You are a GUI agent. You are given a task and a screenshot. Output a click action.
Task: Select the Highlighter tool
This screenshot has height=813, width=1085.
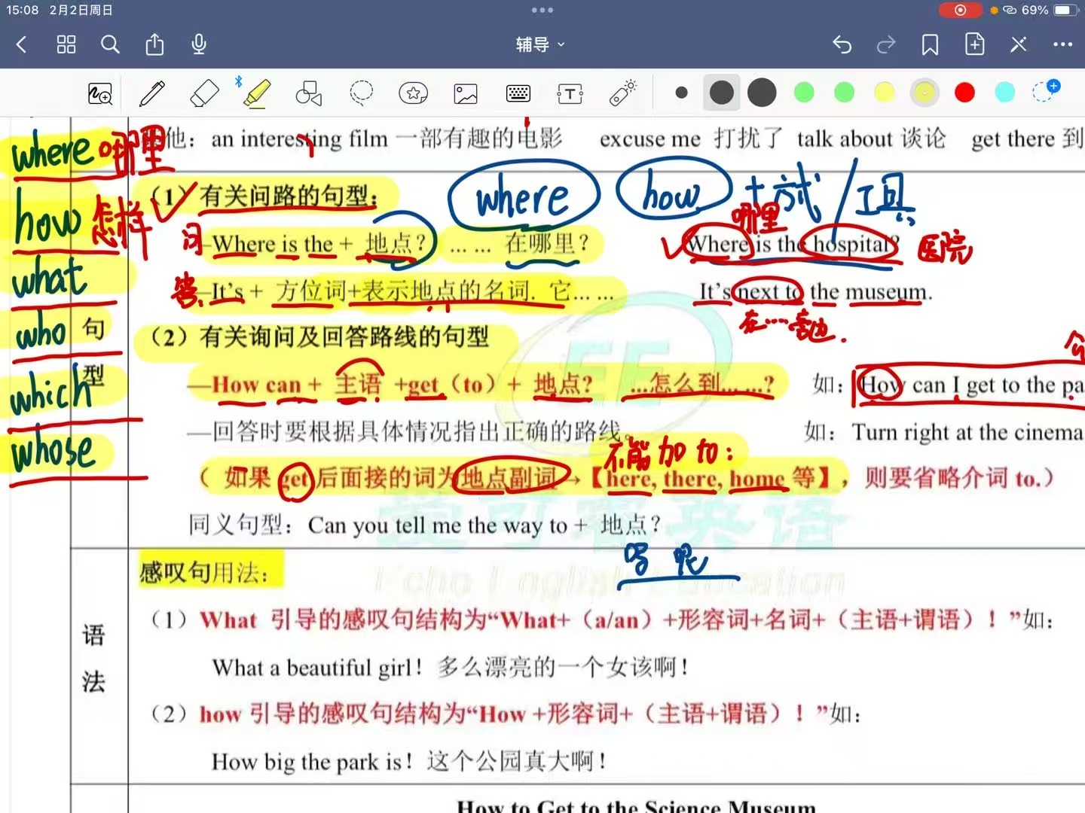(256, 93)
